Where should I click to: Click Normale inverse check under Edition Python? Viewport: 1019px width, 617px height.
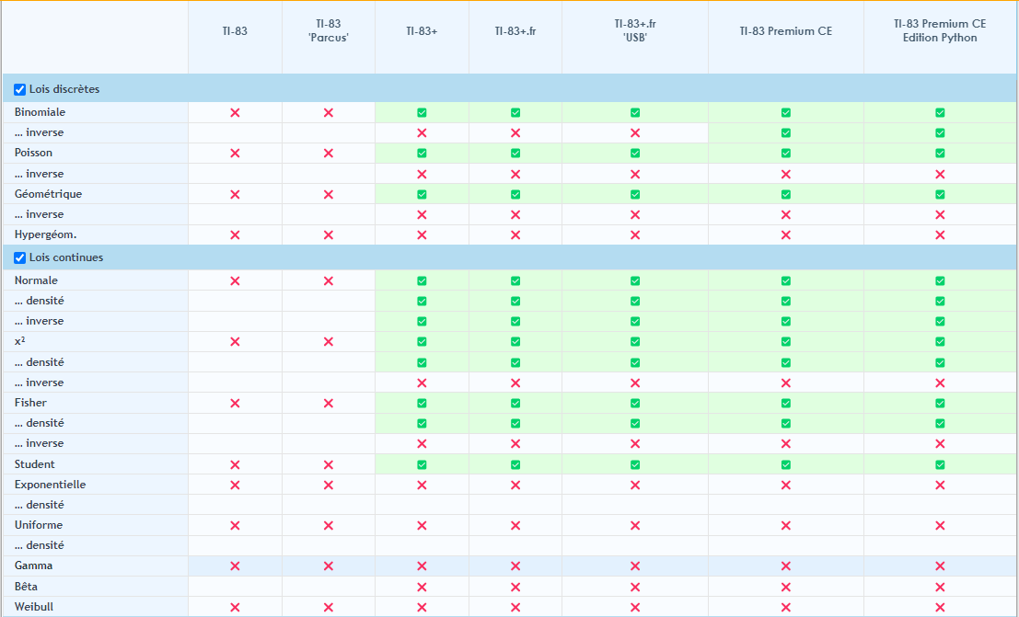click(940, 322)
